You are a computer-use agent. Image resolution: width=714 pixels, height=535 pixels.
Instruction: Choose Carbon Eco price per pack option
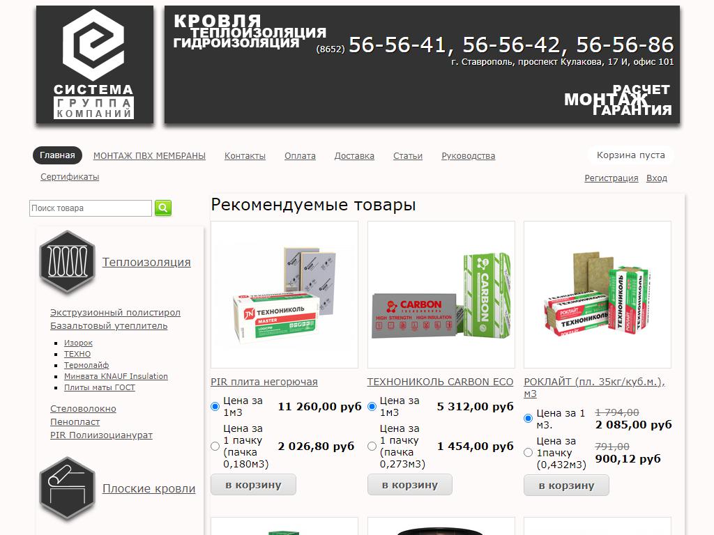(x=372, y=446)
